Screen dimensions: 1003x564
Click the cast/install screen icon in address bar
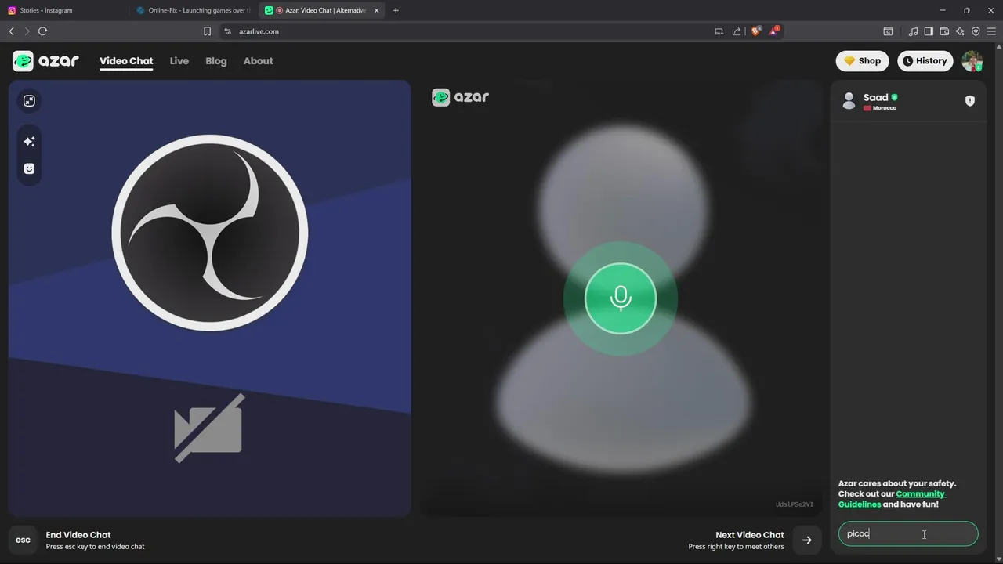coord(719,31)
